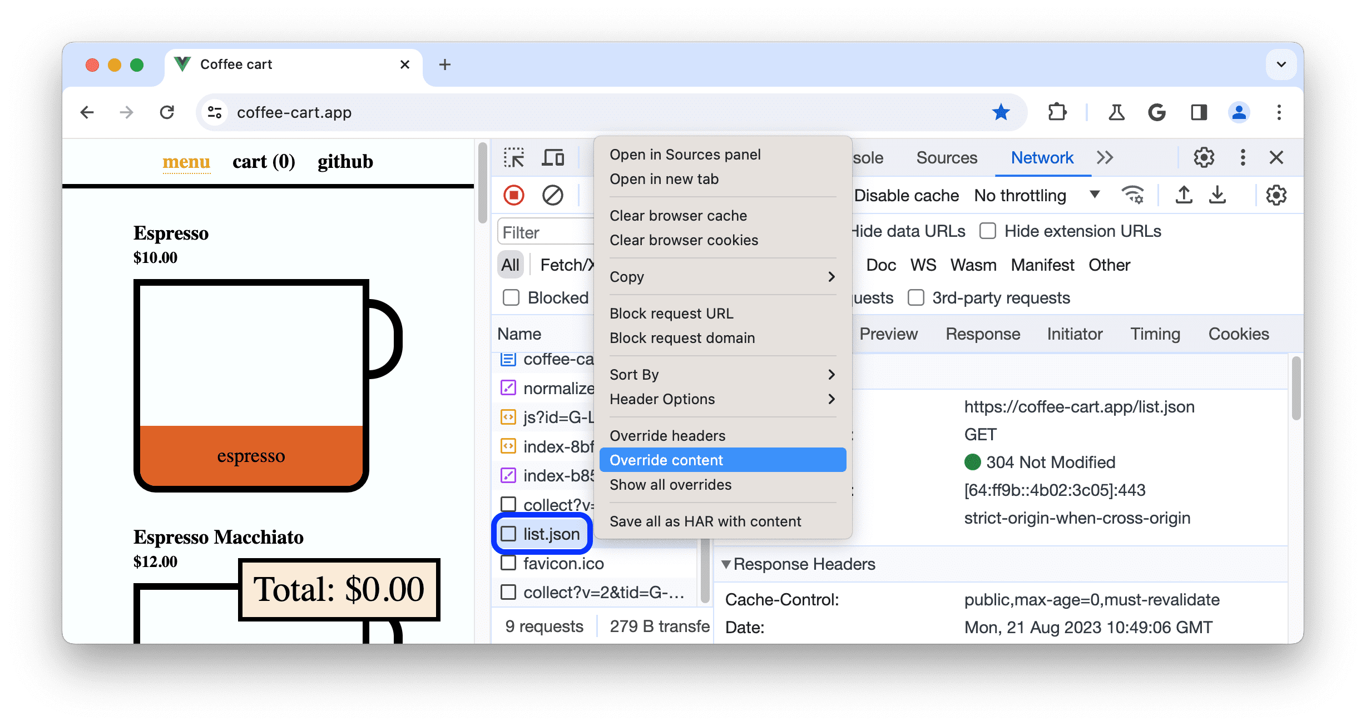Screen dimensions: 1366x726
Task: Click the import HAR upload icon
Action: click(x=1185, y=195)
